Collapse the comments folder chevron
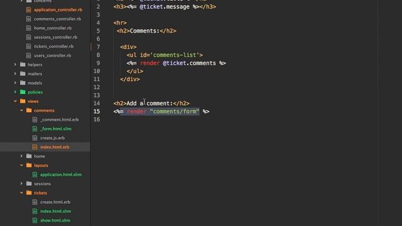This screenshot has width=402, height=226. pyautogui.click(x=21, y=110)
